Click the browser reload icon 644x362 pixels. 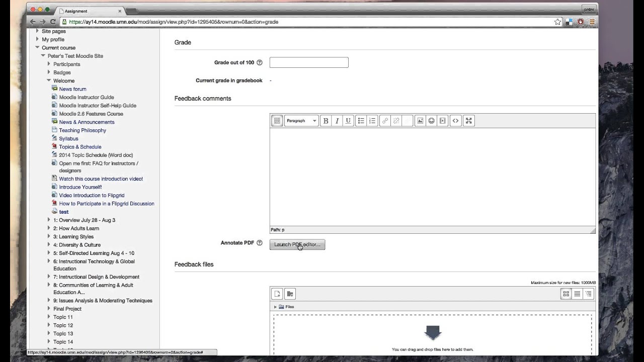(53, 22)
